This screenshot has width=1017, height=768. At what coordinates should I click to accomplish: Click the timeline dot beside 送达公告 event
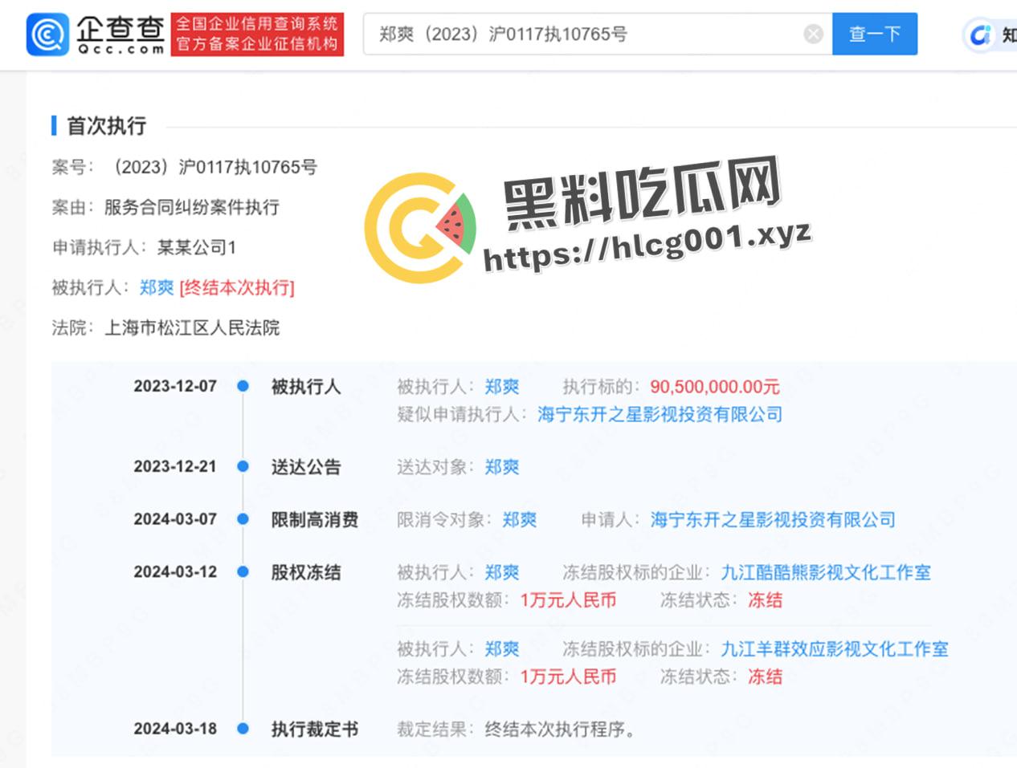tap(243, 466)
